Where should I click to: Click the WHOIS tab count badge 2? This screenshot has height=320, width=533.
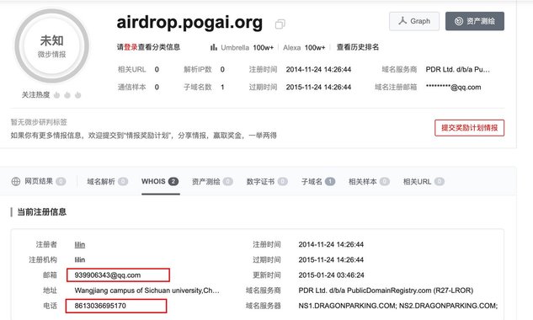(173, 181)
